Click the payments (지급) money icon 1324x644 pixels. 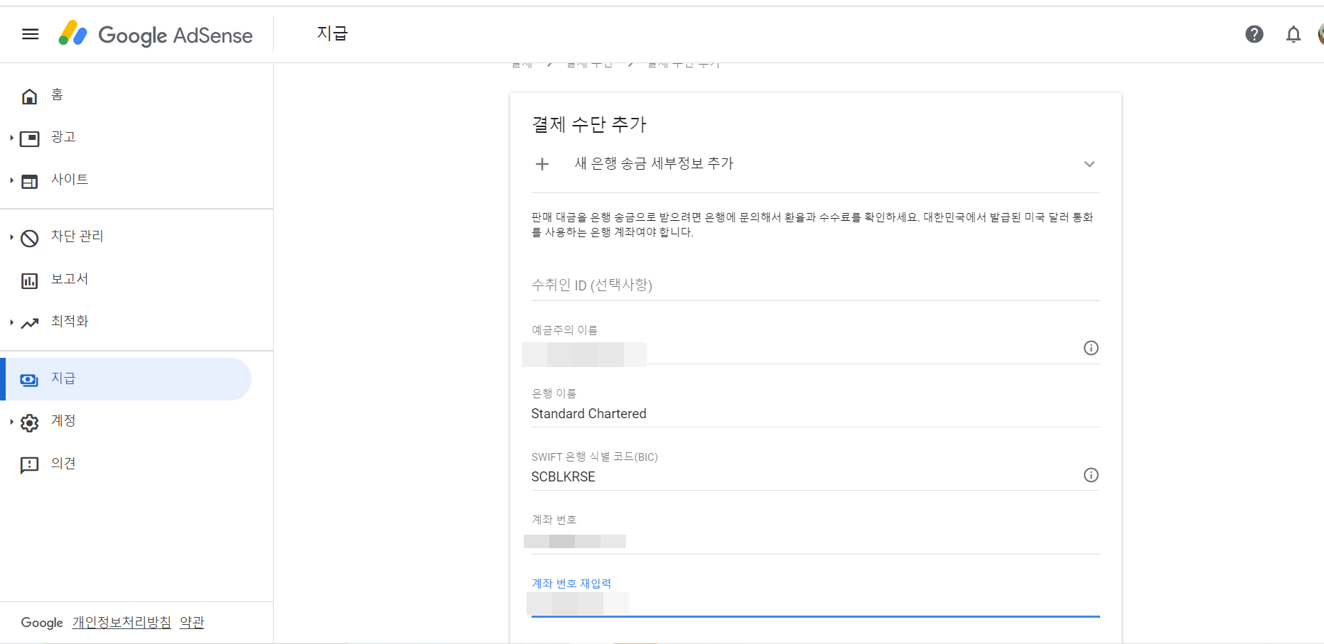point(29,380)
